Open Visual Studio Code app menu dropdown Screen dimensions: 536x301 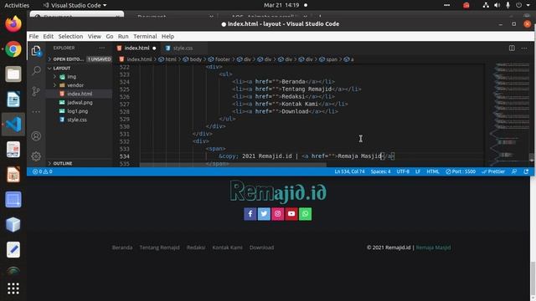tap(75, 5)
